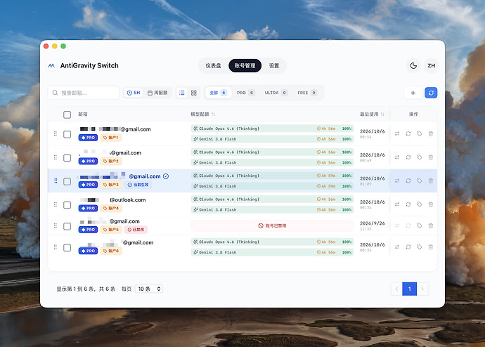485x347 pixels.
Task: Click the 已禁用 badge on 账户5
Action: [x=136, y=230]
